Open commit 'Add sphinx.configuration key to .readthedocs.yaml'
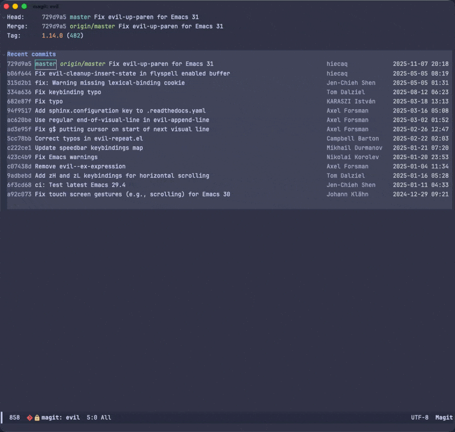Image resolution: width=455 pixels, height=432 pixels. click(x=120, y=111)
